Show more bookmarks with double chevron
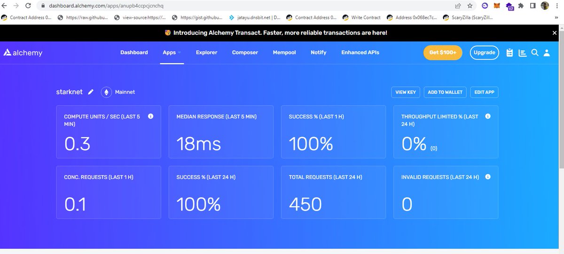 click(x=557, y=18)
